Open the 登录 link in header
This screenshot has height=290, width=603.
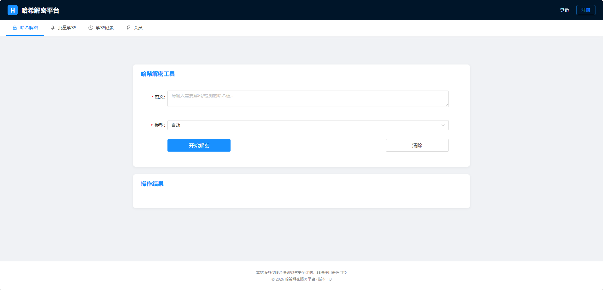click(x=564, y=10)
